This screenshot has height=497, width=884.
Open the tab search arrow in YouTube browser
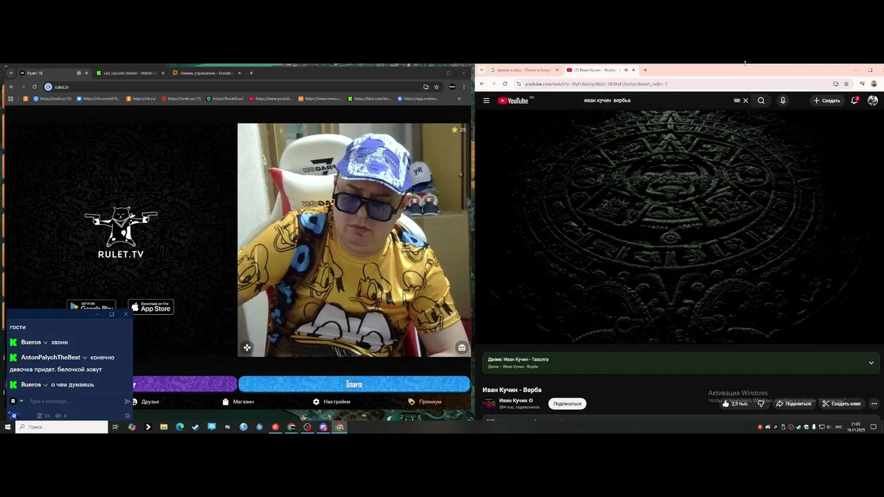coord(481,70)
